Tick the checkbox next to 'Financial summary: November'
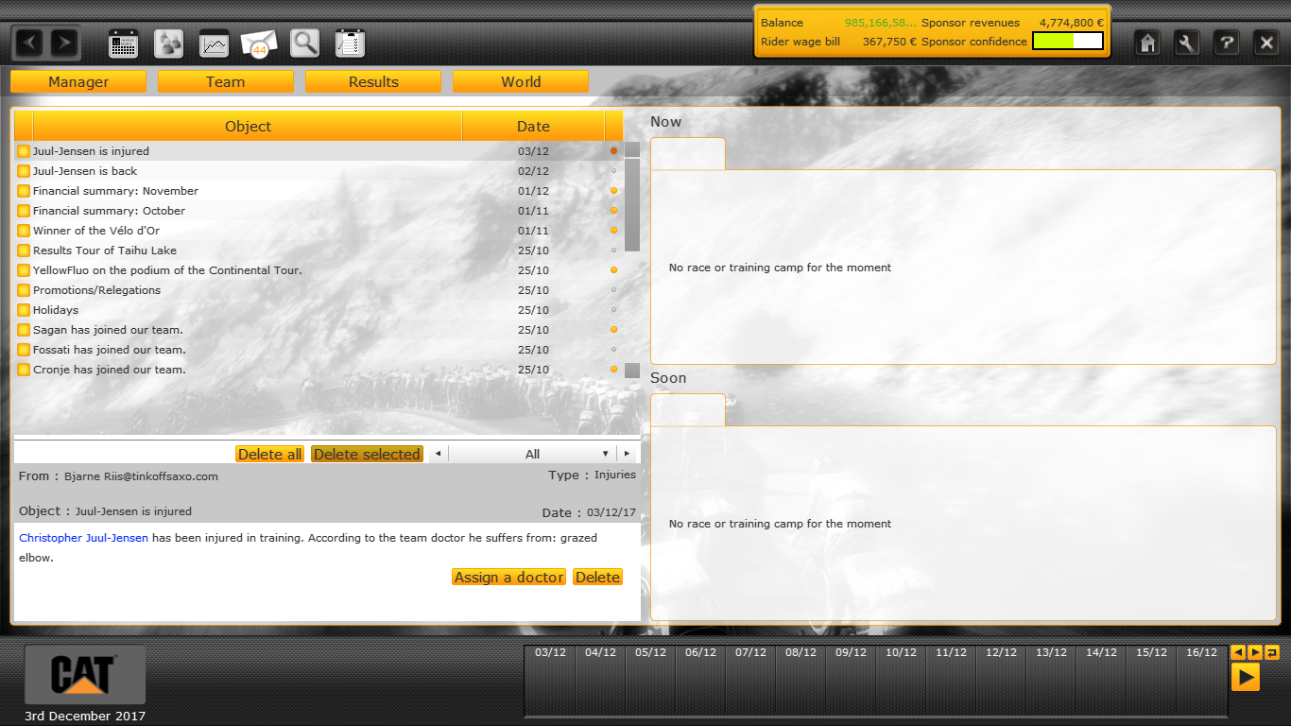Screen dimensions: 1291x726 click(x=24, y=191)
